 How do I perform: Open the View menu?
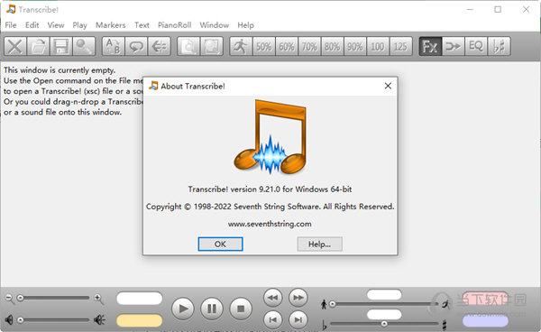point(56,25)
